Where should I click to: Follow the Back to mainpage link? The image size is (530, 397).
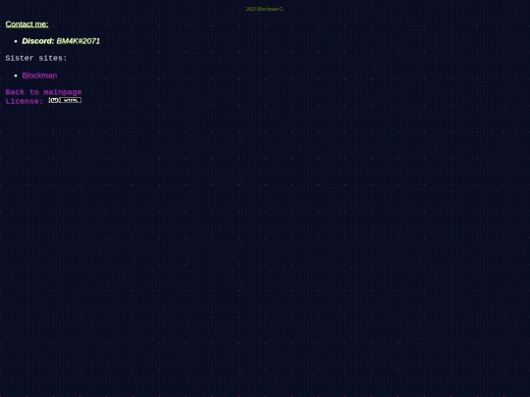tap(43, 92)
